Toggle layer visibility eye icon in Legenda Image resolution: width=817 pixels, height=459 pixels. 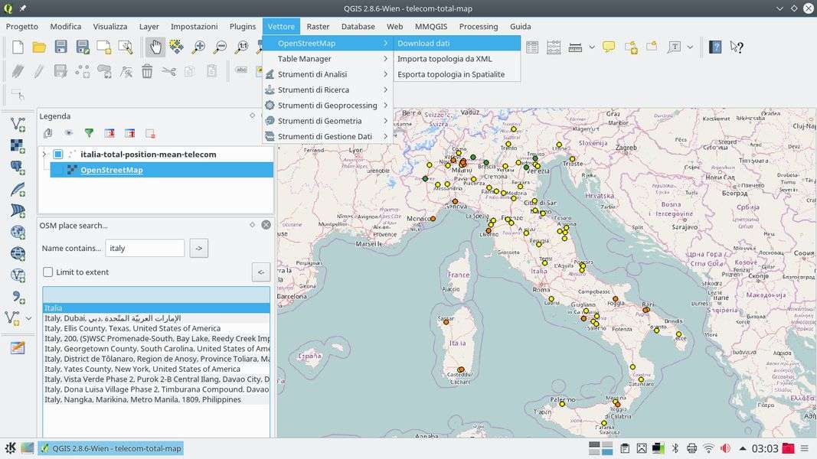(x=68, y=133)
